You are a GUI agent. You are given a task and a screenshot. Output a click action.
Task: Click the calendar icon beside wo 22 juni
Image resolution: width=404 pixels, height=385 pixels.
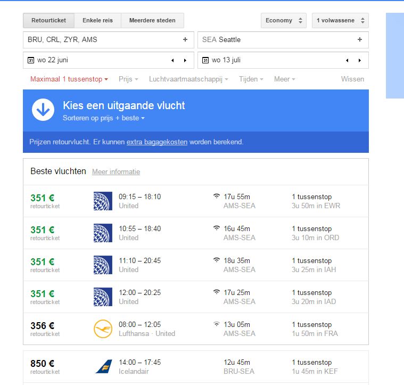(31, 60)
